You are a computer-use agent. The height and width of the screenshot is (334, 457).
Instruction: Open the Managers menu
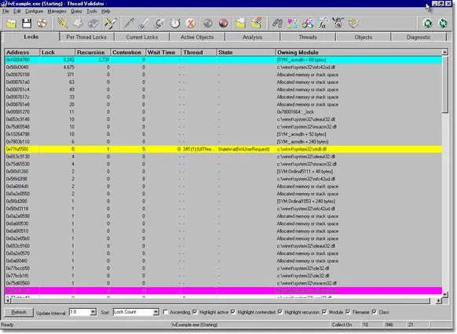point(57,11)
